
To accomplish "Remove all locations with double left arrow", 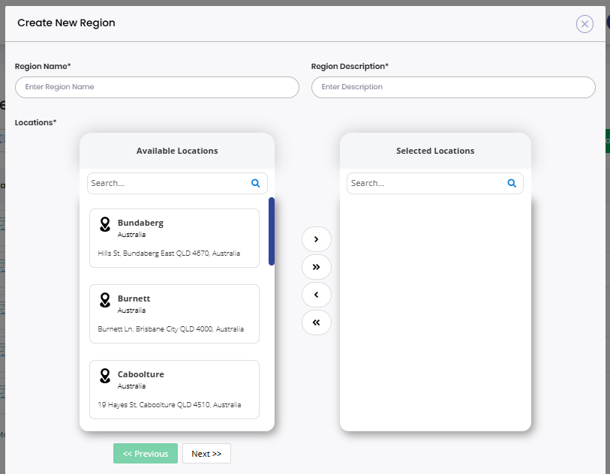I will click(317, 322).
